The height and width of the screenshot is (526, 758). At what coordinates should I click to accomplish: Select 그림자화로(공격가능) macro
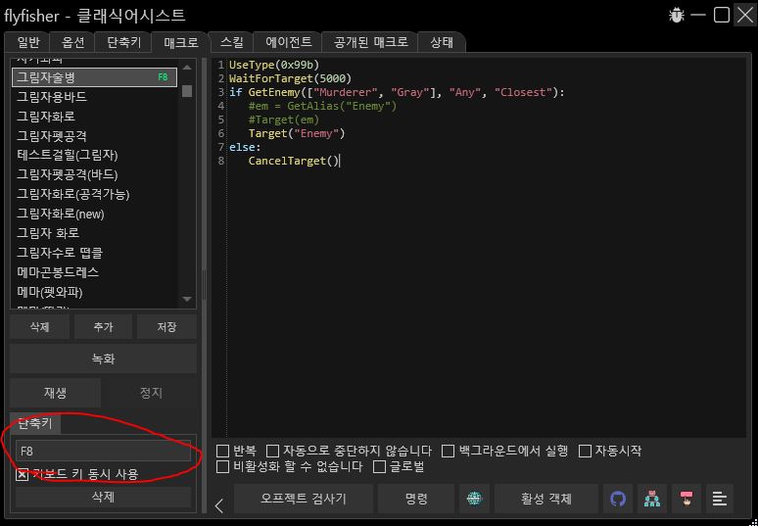click(x=94, y=194)
